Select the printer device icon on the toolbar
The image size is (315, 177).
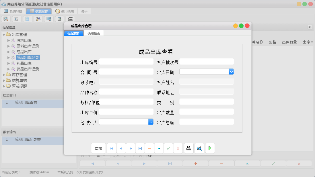tap(70, 19)
